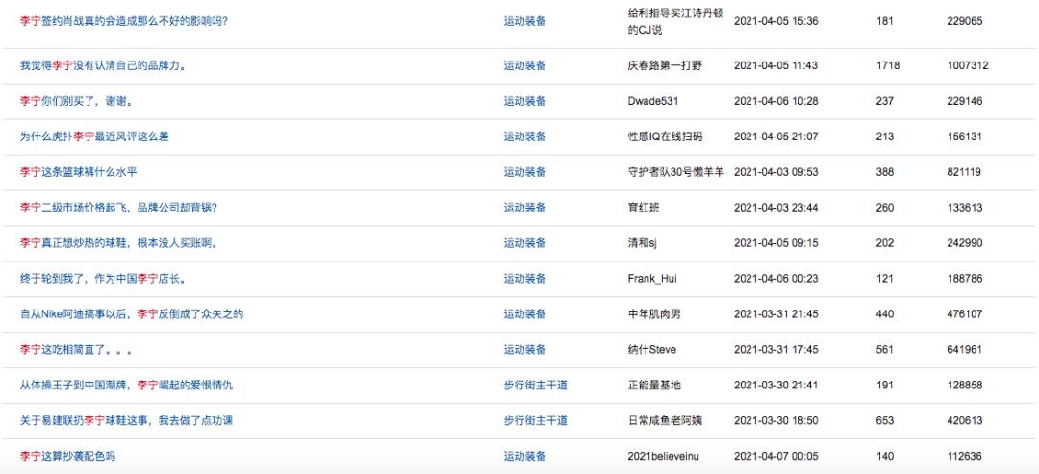Image resolution: width=1039 pixels, height=474 pixels.
Task: Click reply count 388
Action: click(x=885, y=172)
